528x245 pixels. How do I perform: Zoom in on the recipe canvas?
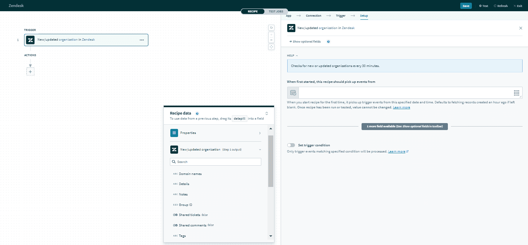[x=271, y=34]
